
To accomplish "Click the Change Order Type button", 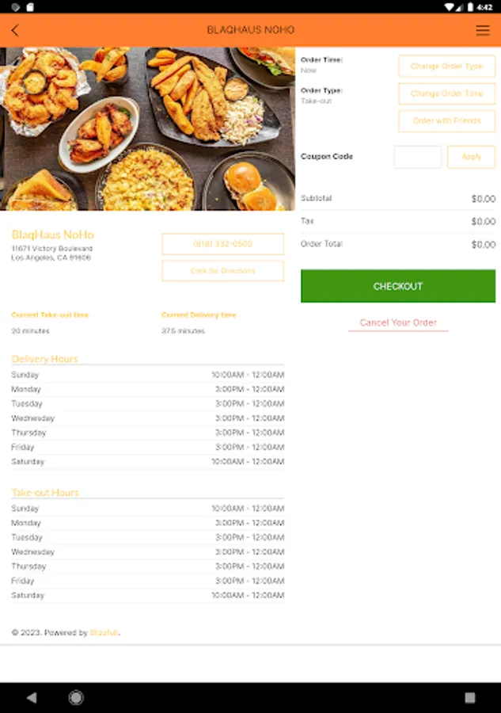I will 446,67.
